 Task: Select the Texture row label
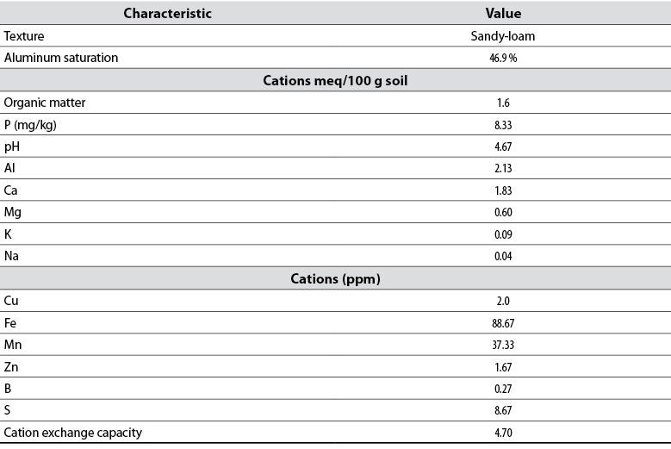(x=24, y=36)
